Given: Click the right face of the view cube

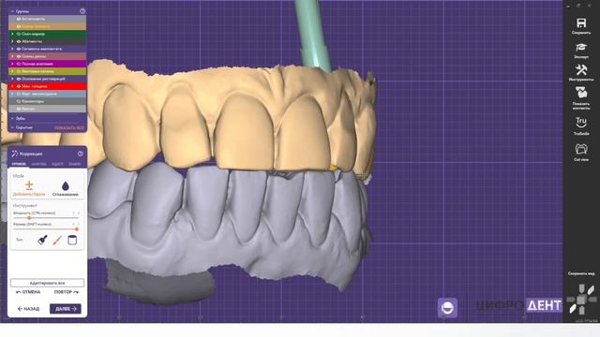Looking at the screenshot, I should point(592,300).
